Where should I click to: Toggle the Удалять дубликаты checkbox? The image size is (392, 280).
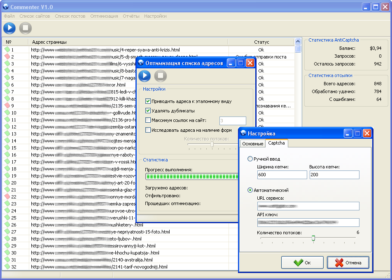[148, 111]
